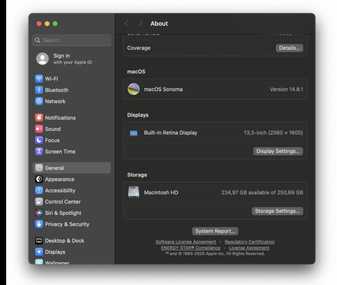This screenshot has width=337, height=285.
Task: Click the search magnifier icon
Action: click(38, 40)
